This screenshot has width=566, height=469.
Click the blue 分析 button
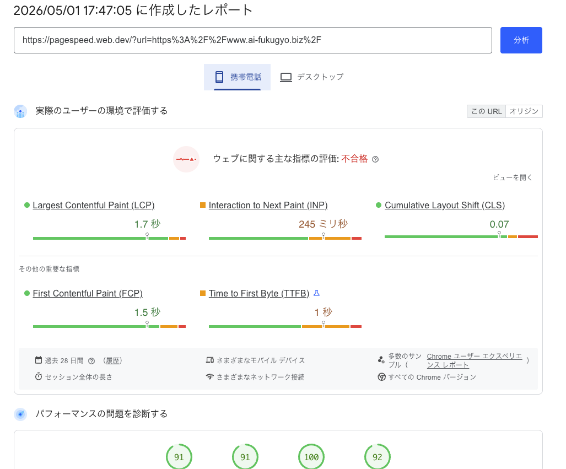click(x=521, y=40)
